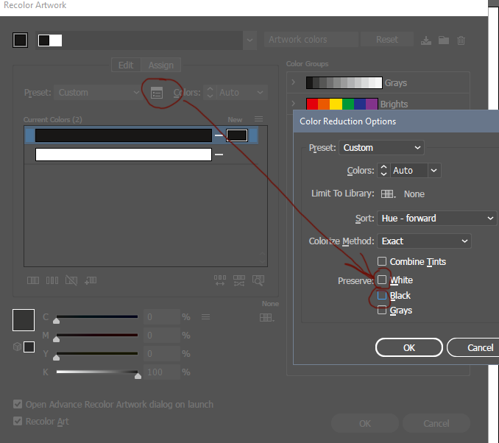Image resolution: width=499 pixels, height=443 pixels.
Task: Click the C percentage value field
Action: coord(162,317)
